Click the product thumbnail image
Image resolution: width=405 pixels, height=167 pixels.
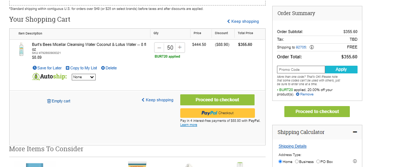point(21,49)
